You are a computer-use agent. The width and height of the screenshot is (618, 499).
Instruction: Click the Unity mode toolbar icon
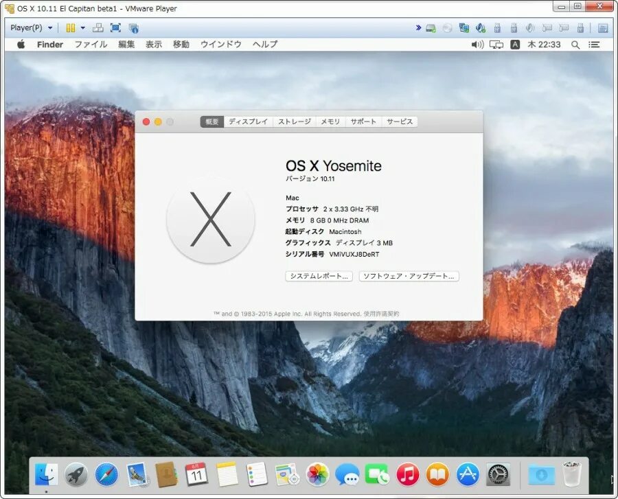(x=134, y=28)
